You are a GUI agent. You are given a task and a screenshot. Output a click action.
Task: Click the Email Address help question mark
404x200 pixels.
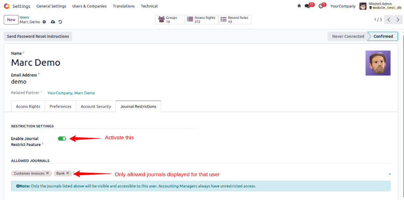click(x=39, y=74)
